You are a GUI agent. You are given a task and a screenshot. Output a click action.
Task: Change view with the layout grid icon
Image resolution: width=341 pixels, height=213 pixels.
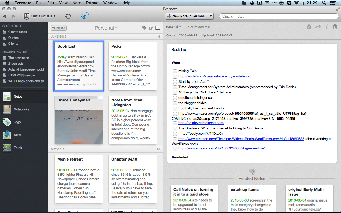tap(157, 27)
